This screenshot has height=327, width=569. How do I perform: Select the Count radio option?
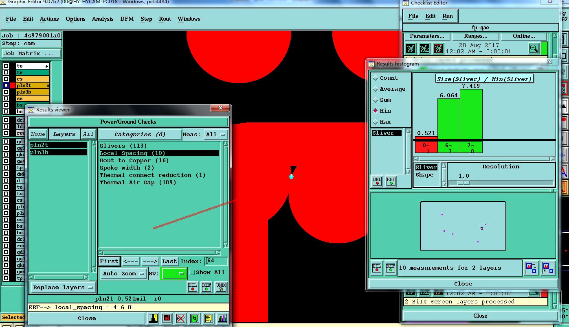(x=376, y=78)
